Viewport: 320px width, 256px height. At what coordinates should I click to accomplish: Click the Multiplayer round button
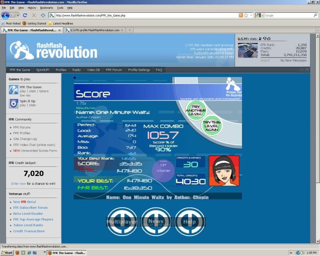point(122,222)
